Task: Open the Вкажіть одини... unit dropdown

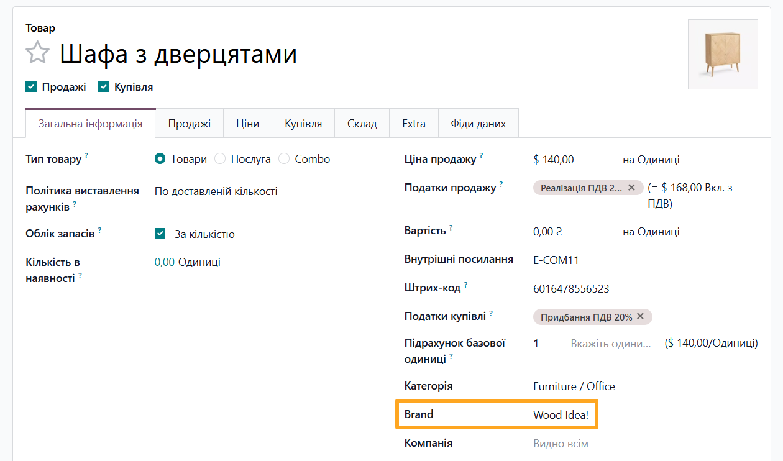Action: 611,343
